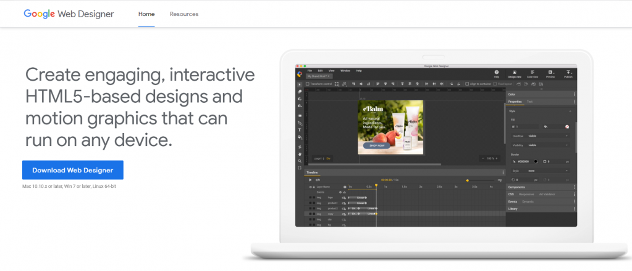Click the My Brand.html document tab

pos(318,76)
